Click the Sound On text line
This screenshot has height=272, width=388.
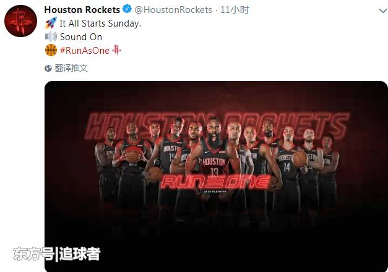point(81,37)
